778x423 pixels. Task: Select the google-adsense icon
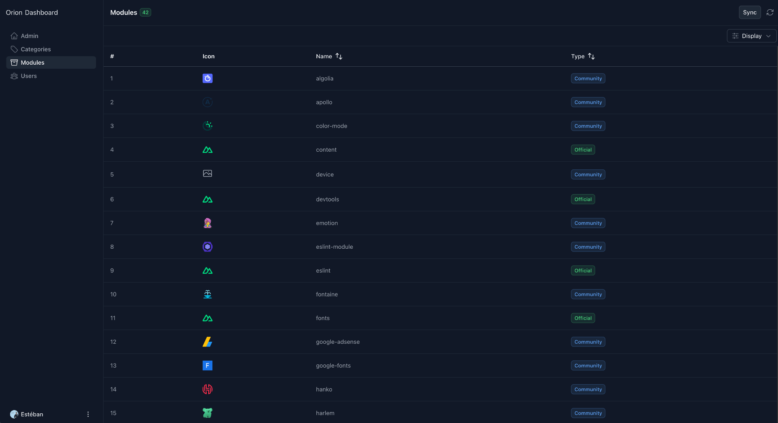pyautogui.click(x=207, y=342)
